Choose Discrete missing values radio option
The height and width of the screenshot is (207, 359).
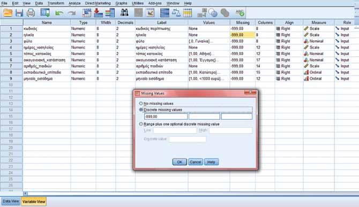point(141,110)
